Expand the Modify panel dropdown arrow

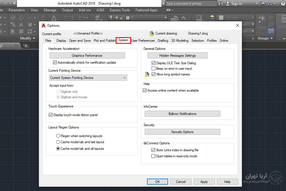(34, 38)
